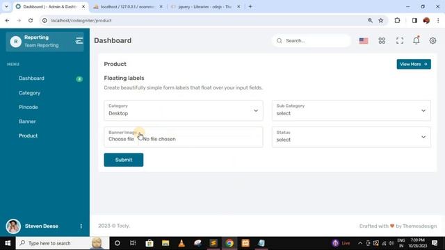The width and height of the screenshot is (445, 250).
Task: Switch to Dashboard Admin browser tab
Action: coord(50,6)
